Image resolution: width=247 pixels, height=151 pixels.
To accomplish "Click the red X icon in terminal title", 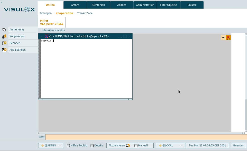I will pyautogui.click(x=47, y=36).
